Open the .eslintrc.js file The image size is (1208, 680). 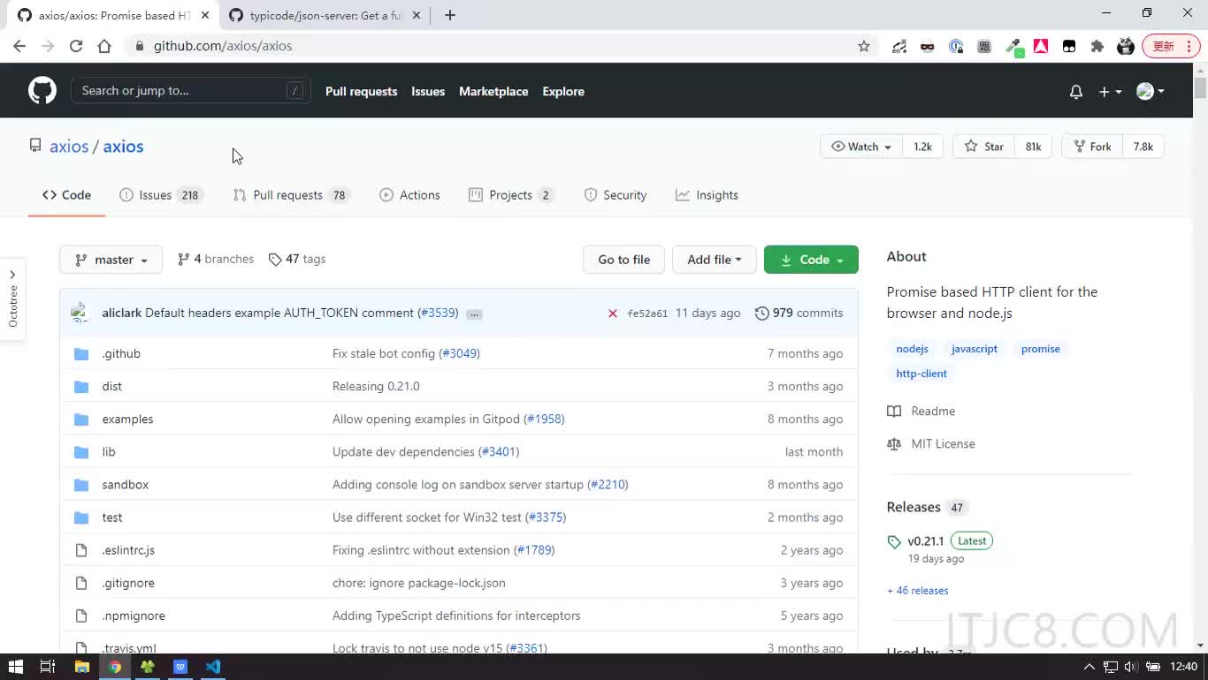128,550
